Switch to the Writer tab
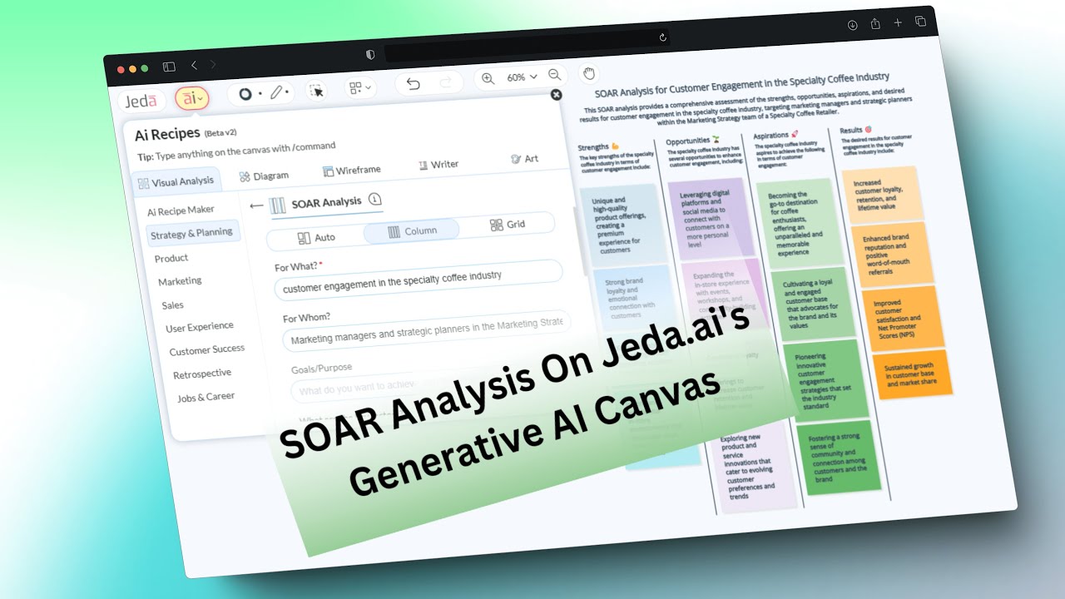 click(x=438, y=165)
